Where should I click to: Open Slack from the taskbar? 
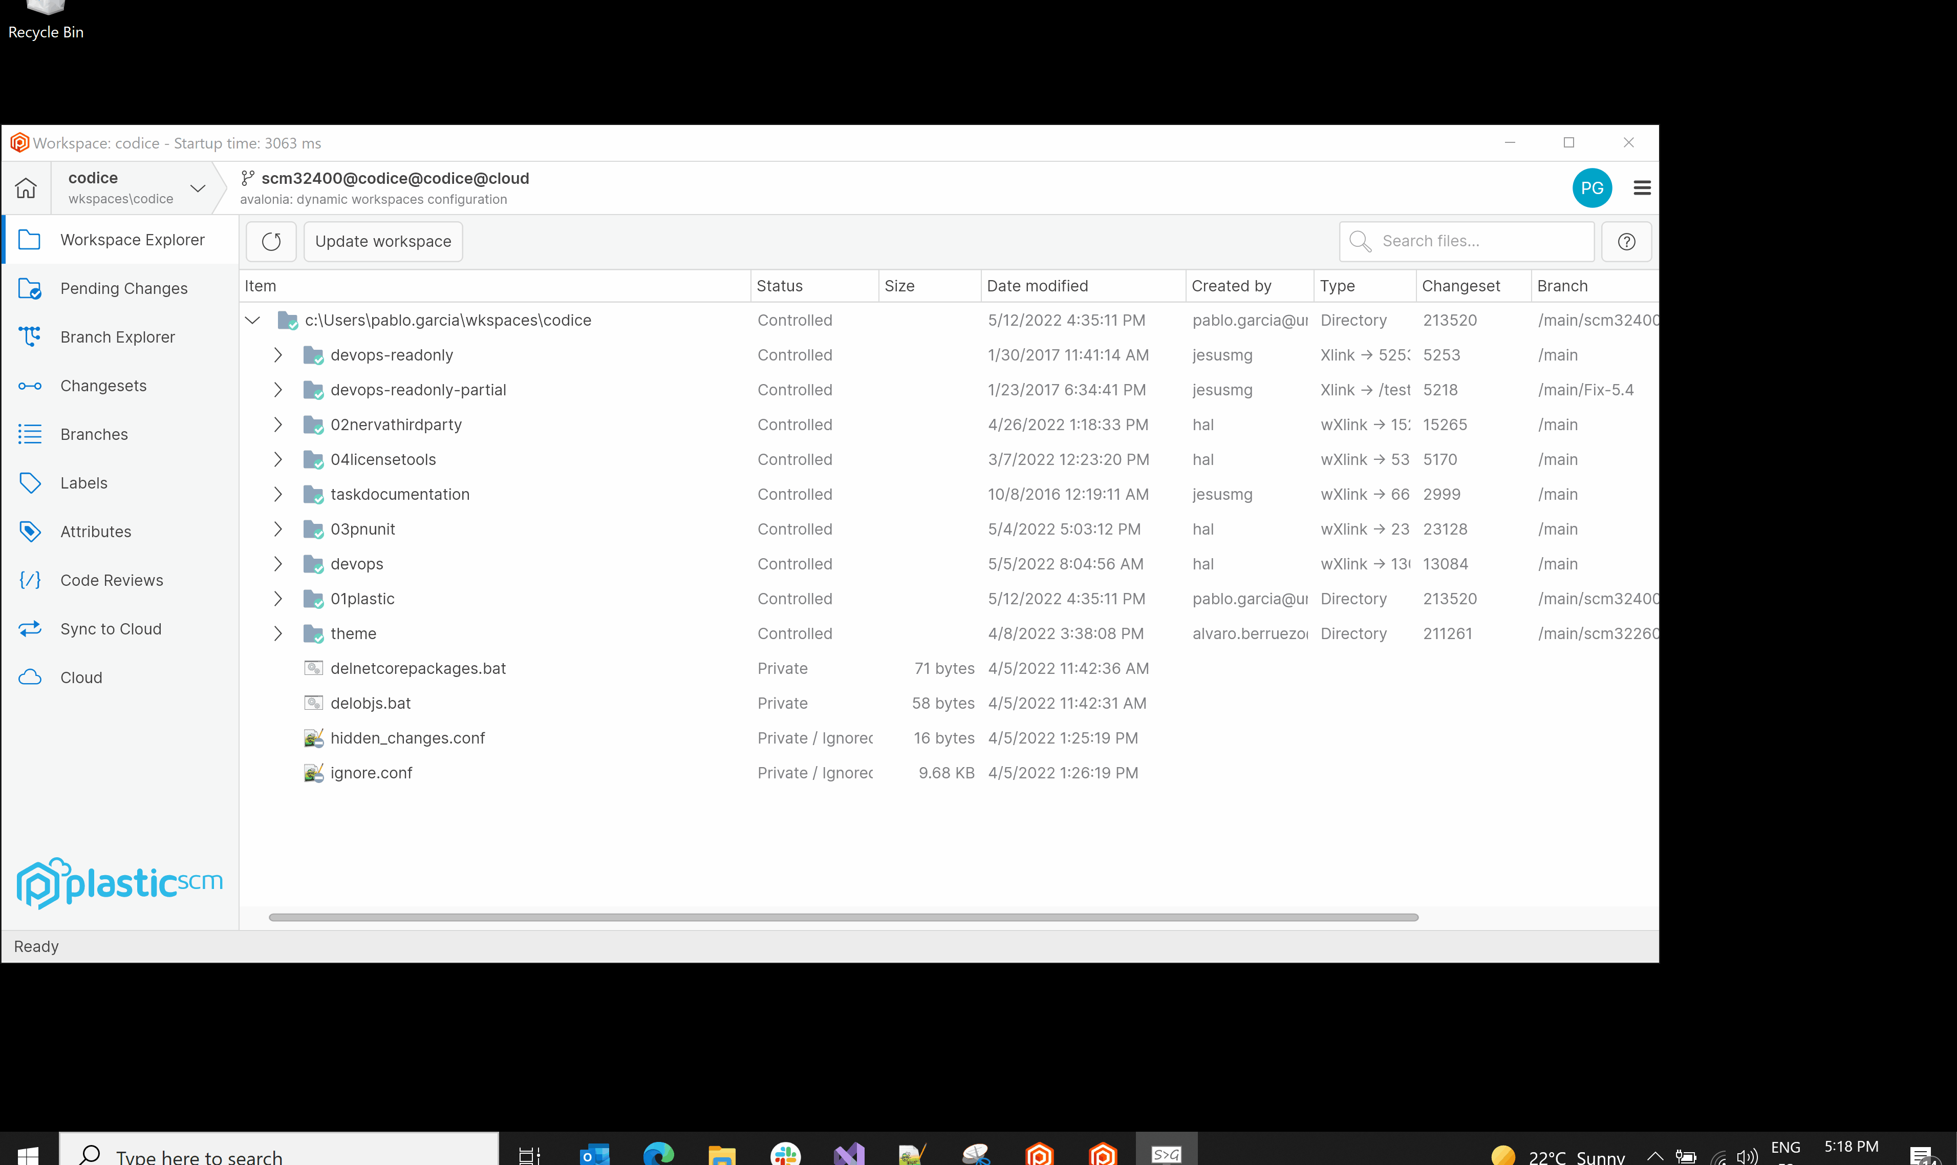[x=785, y=1154]
